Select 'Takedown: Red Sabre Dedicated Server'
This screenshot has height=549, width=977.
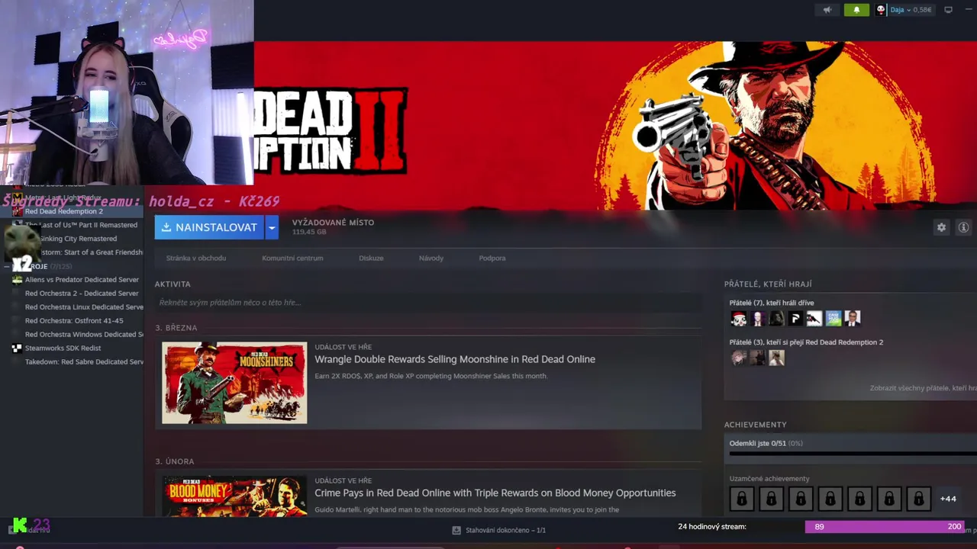(x=84, y=362)
